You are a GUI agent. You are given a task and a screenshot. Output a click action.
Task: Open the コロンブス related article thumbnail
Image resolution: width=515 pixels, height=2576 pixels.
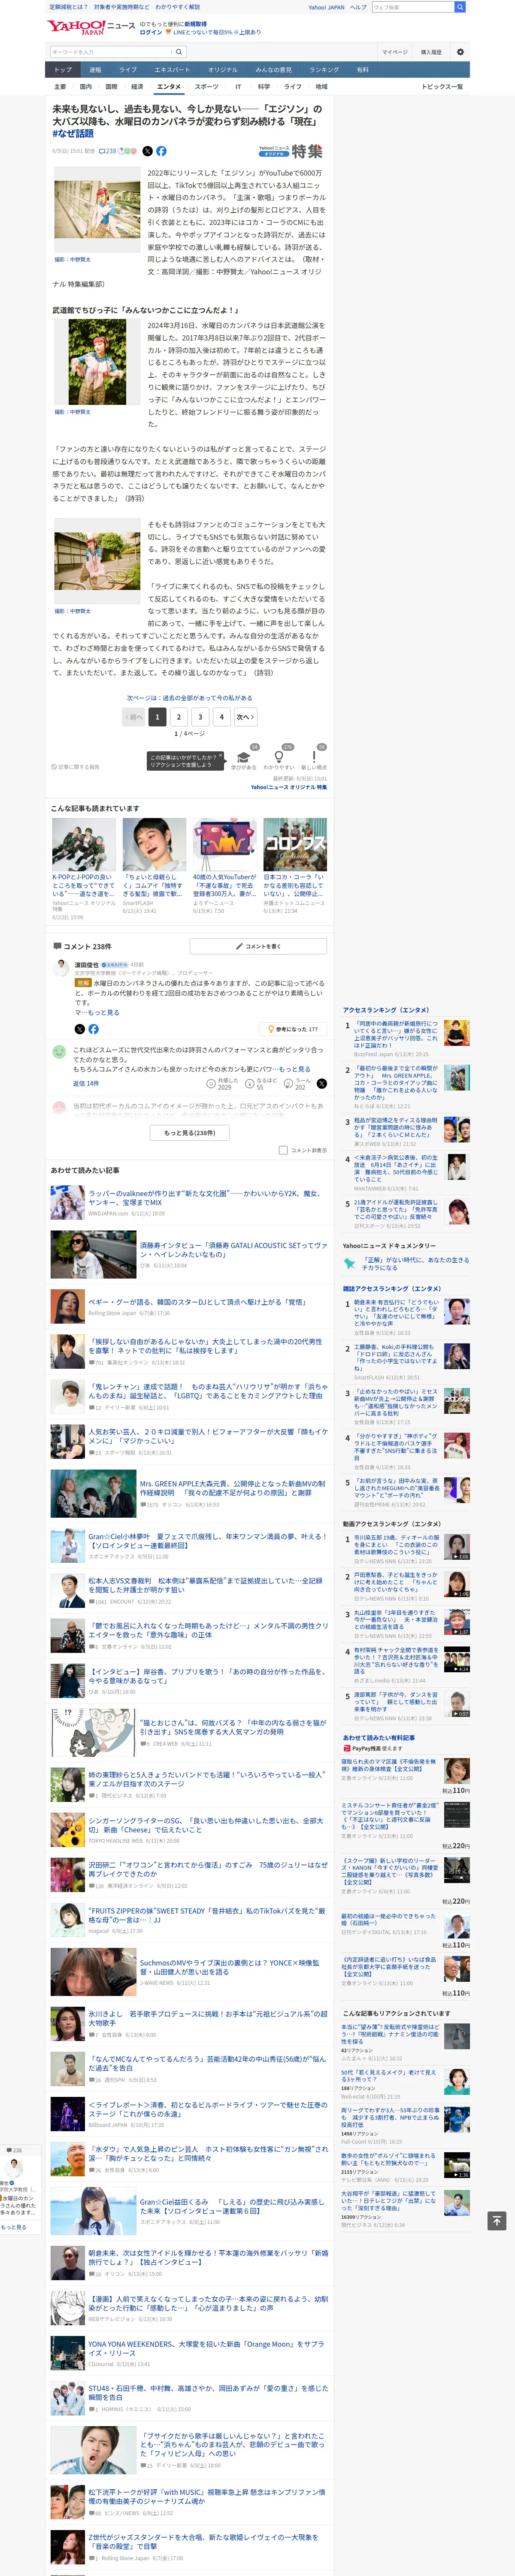pos(295,845)
